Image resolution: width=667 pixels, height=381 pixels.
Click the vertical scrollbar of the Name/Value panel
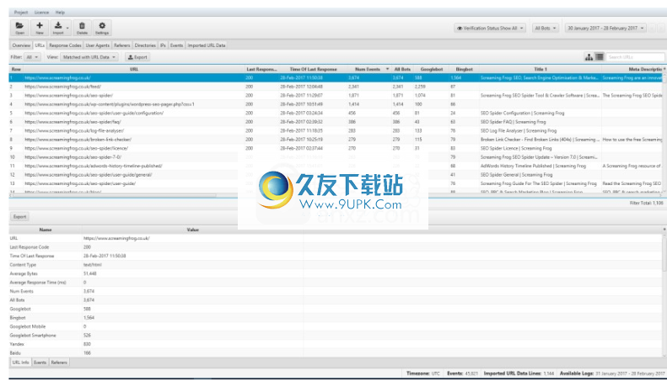click(x=664, y=255)
